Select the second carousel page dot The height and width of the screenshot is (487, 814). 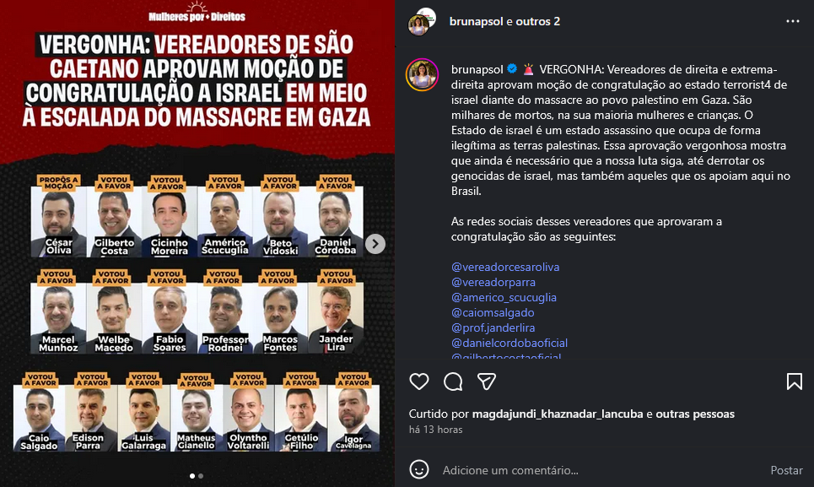[201, 475]
